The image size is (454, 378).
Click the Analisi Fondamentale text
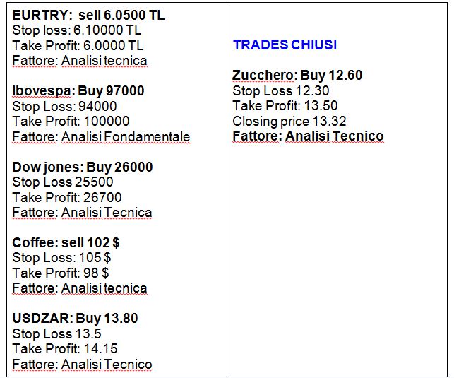pos(126,137)
